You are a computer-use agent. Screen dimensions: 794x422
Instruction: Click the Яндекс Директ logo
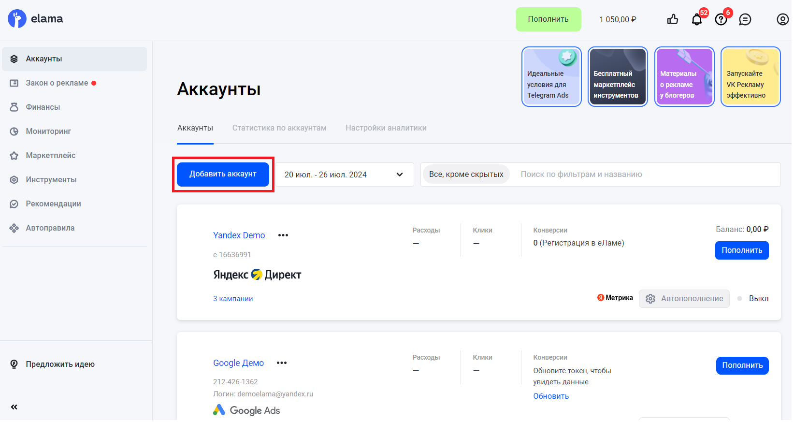tap(257, 275)
